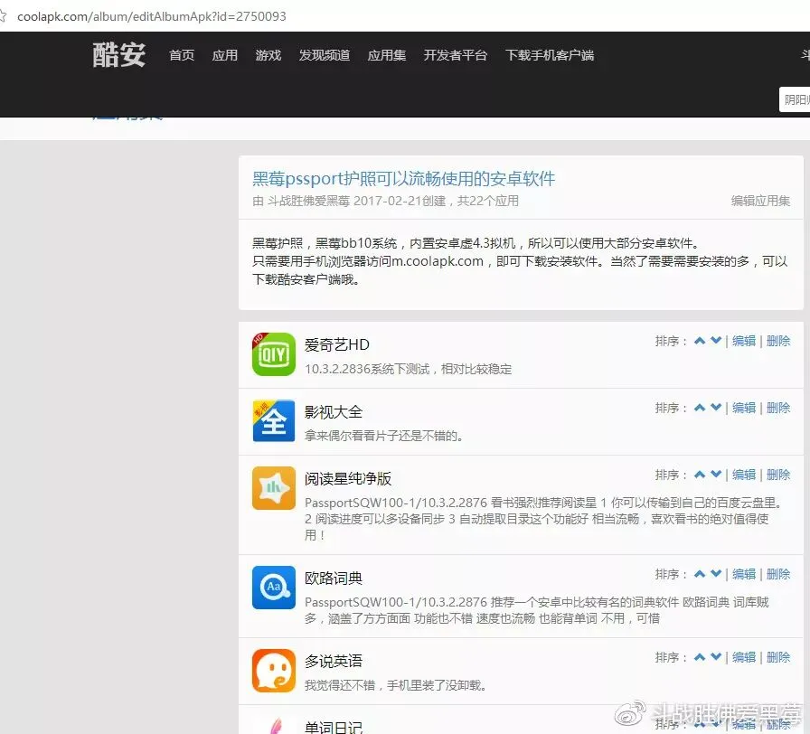
Task: Move 爱奇艺HD down in sort order
Action: [x=716, y=341]
